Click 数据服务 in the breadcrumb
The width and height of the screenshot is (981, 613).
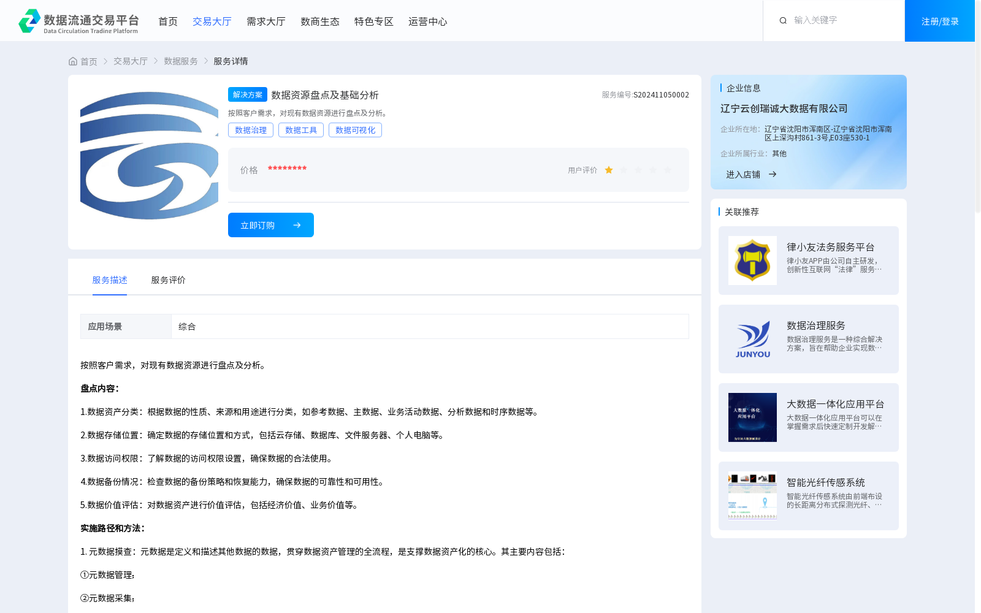[181, 61]
